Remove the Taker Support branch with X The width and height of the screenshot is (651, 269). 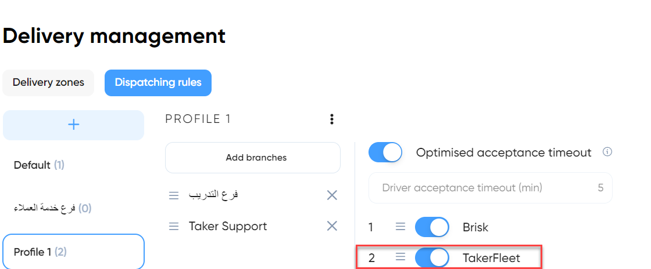coord(332,226)
